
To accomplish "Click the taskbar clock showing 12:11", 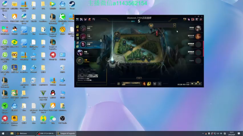I will click(x=232, y=134).
